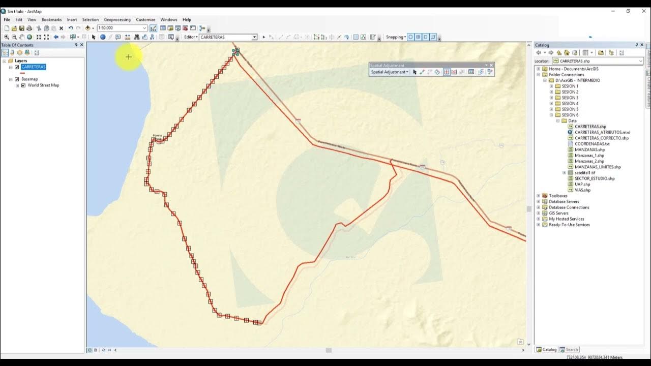The width and height of the screenshot is (651, 366).
Task: Select the Measure ruler tool
Action: [127, 37]
